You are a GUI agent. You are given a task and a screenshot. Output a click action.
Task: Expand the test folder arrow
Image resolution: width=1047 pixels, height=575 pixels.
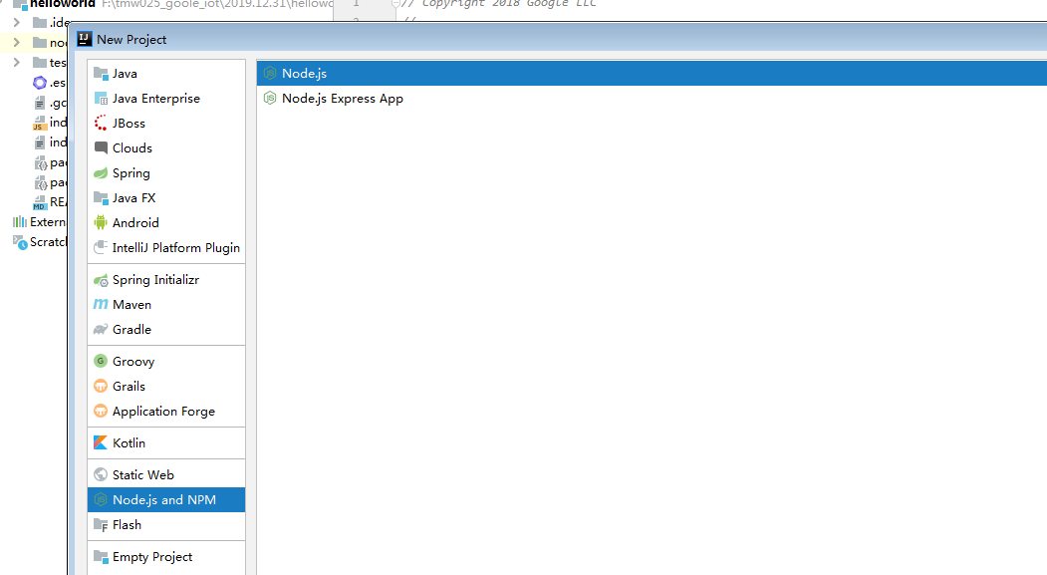point(17,62)
